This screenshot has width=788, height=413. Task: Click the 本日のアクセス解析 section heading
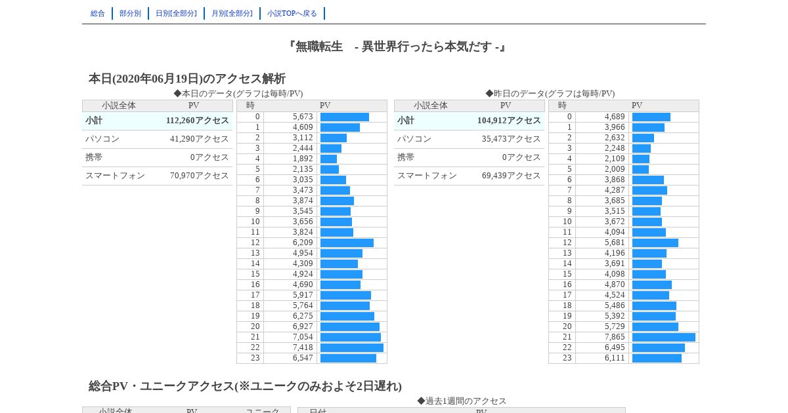tap(187, 79)
